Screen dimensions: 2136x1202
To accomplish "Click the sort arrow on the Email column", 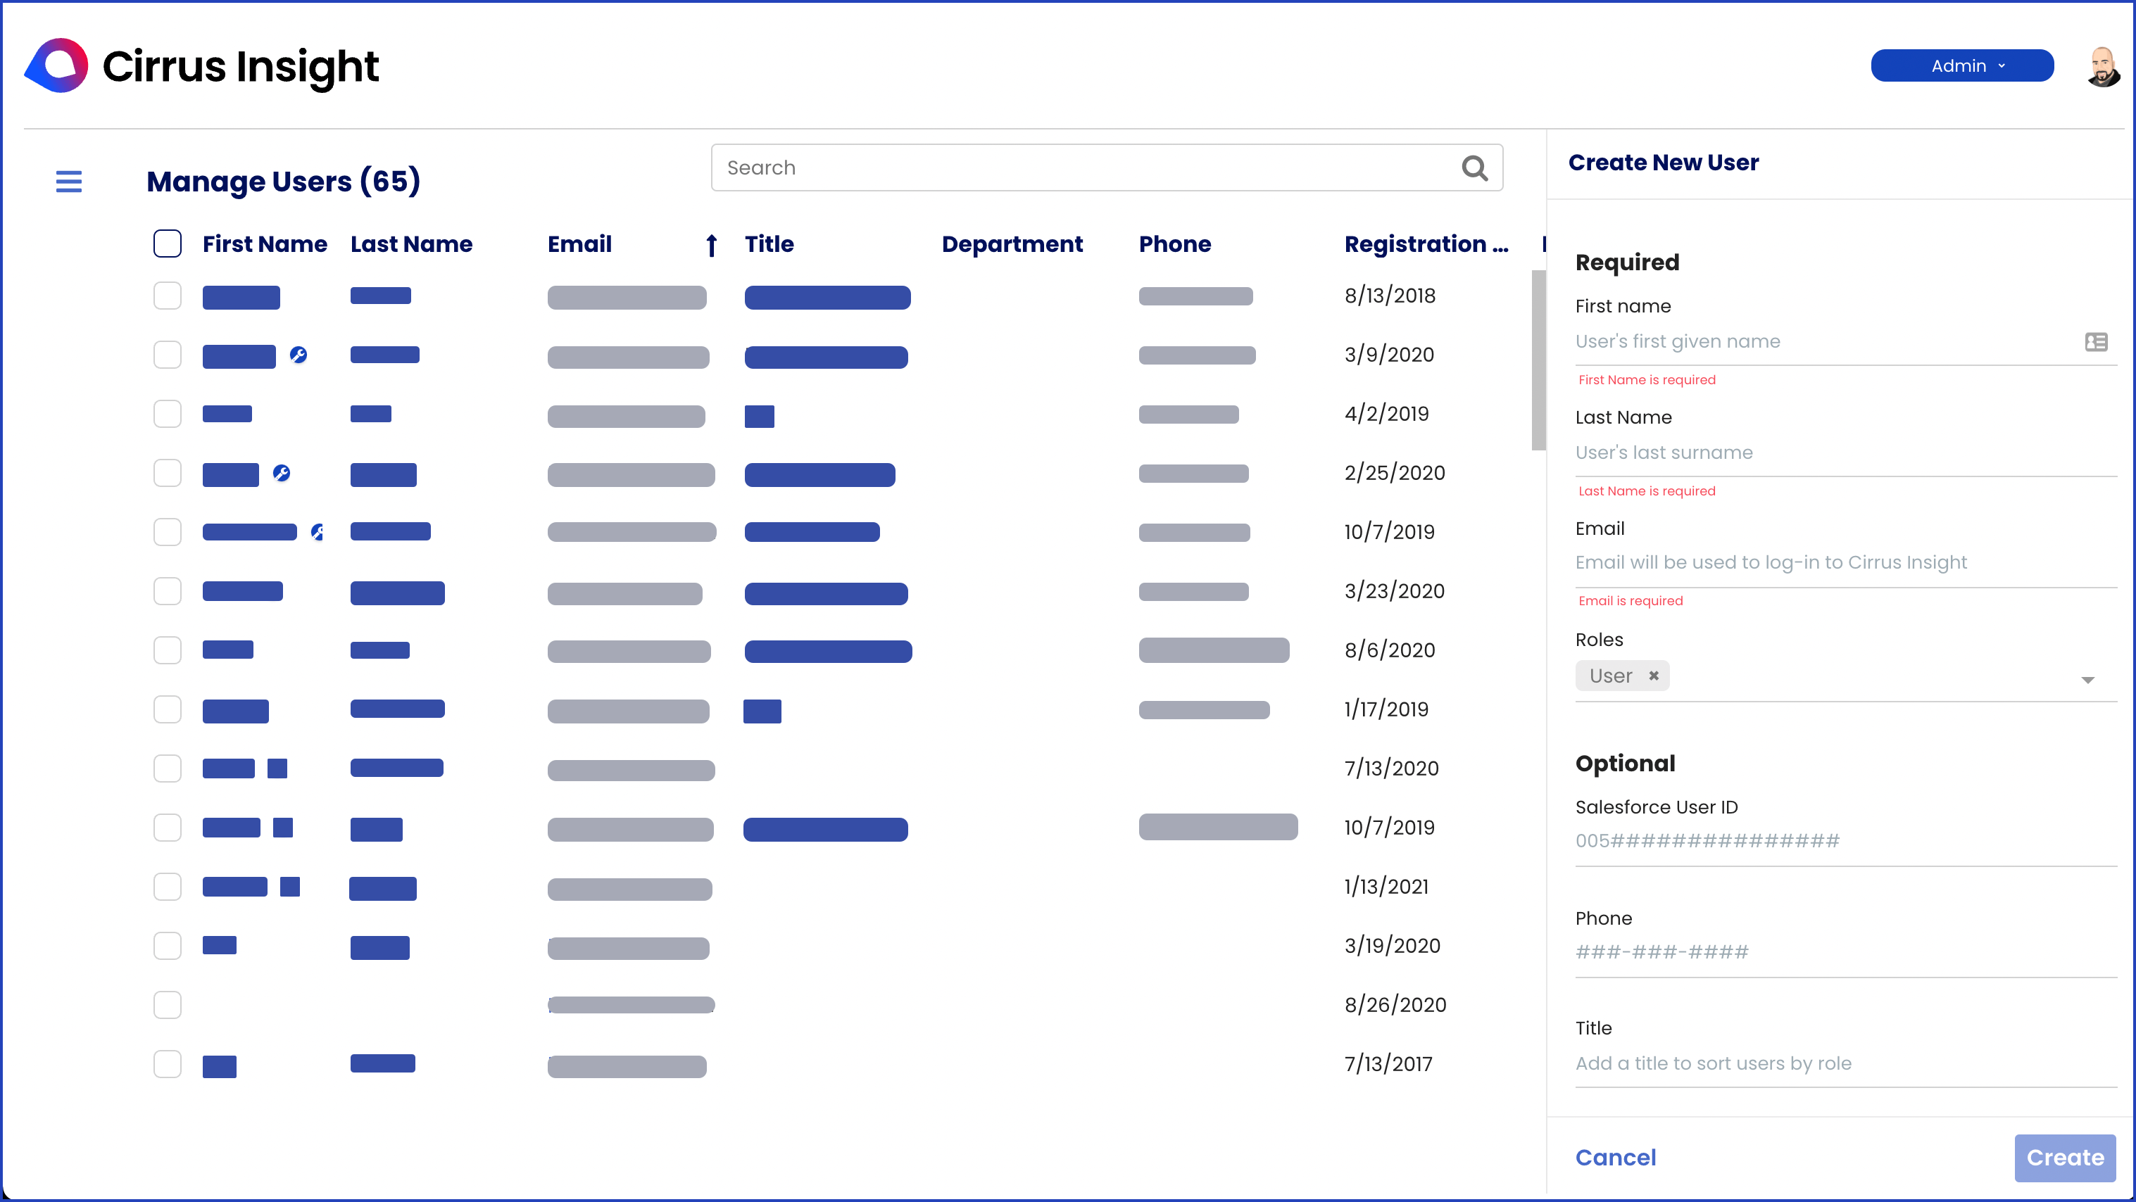I will click(x=712, y=244).
